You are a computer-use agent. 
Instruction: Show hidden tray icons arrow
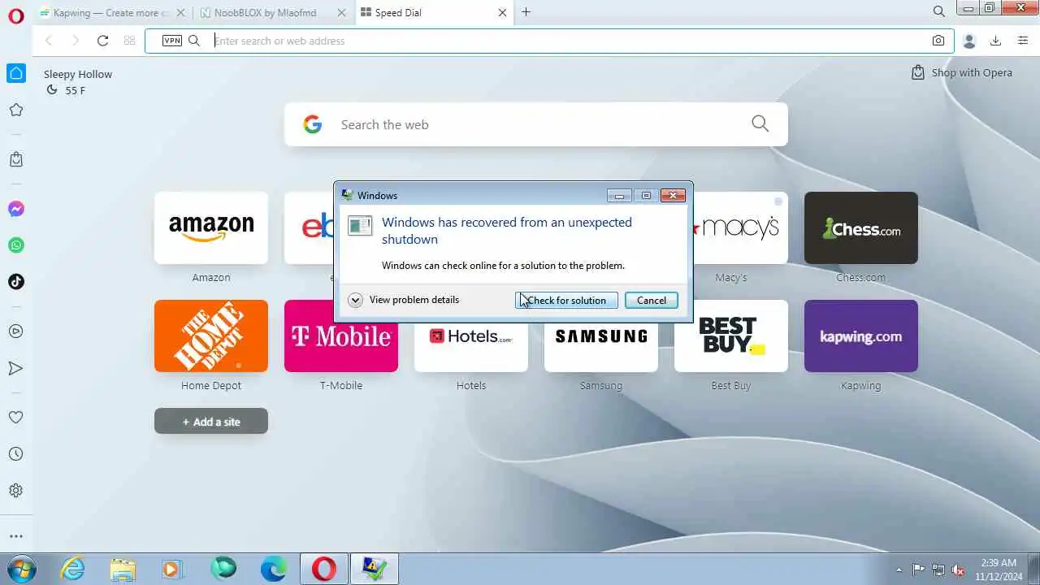pyautogui.click(x=899, y=569)
